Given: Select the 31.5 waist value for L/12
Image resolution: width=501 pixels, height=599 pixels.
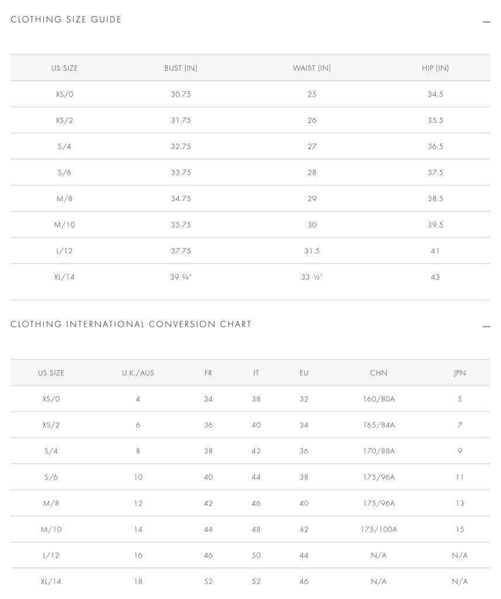Looking at the screenshot, I should click(x=312, y=251).
